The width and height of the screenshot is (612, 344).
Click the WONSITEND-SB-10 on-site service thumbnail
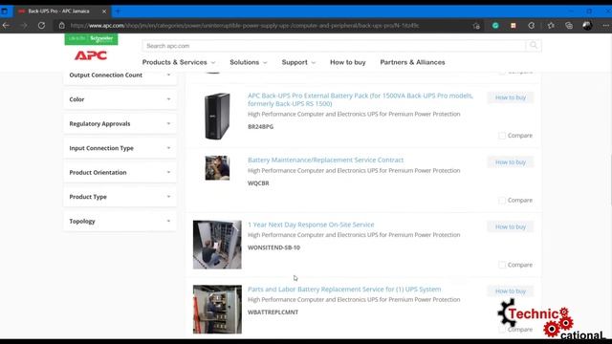(x=217, y=245)
